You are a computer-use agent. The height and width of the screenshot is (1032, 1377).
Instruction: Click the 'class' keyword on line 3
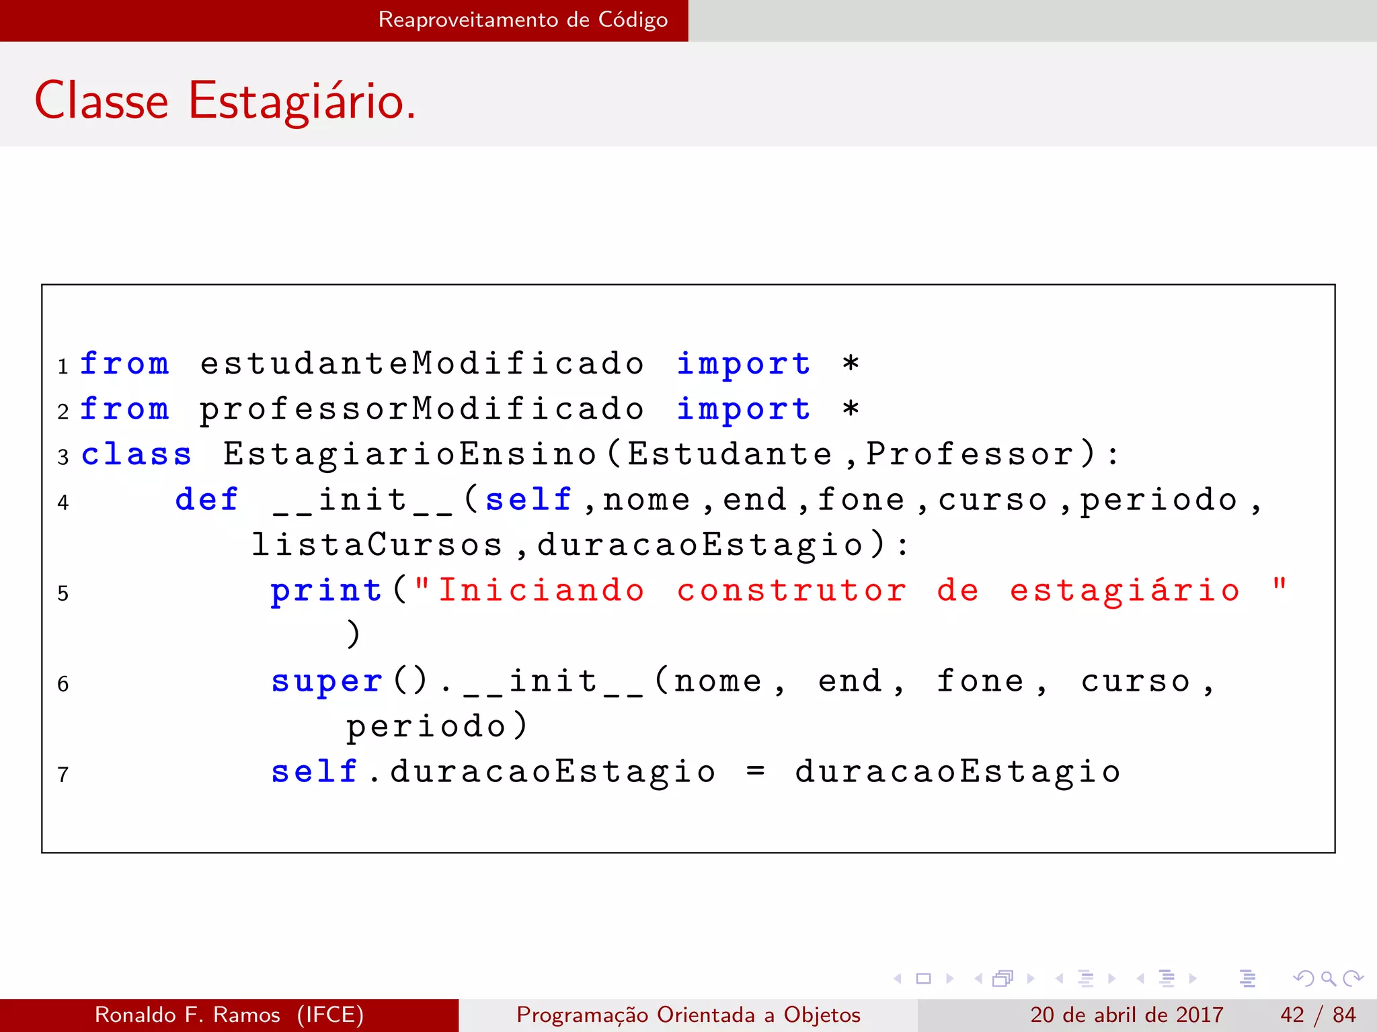point(136,454)
